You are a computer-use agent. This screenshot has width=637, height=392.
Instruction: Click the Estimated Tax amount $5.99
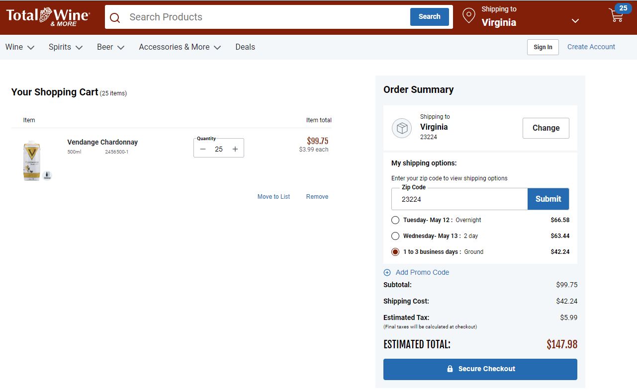569,317
